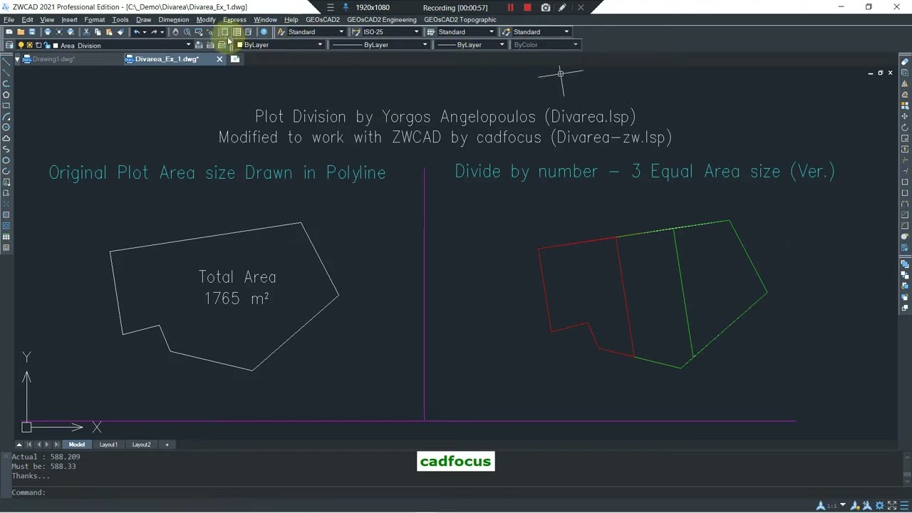Viewport: 912px width, 513px height.
Task: Open the text style Standard dropdown
Action: [x=341, y=31]
